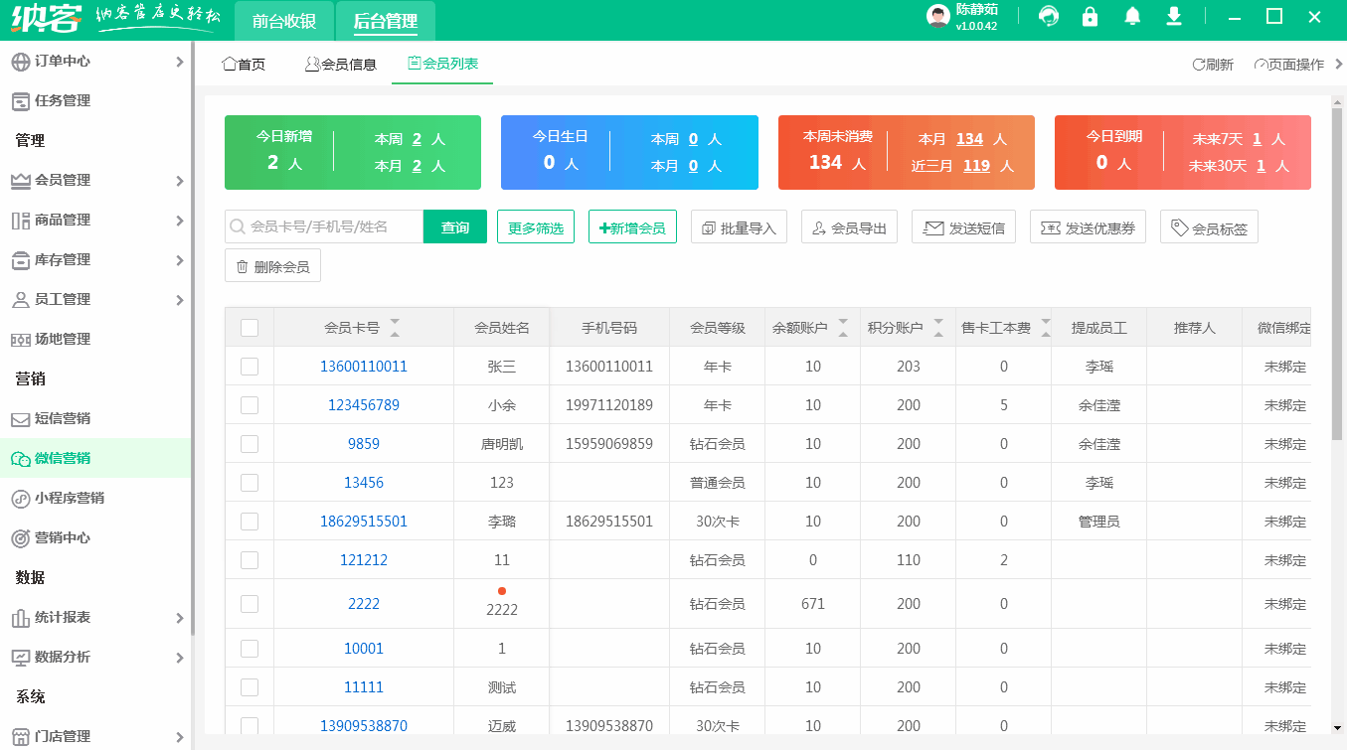
Task: Open the 订单中心 sidebar icon
Action: coord(23,61)
